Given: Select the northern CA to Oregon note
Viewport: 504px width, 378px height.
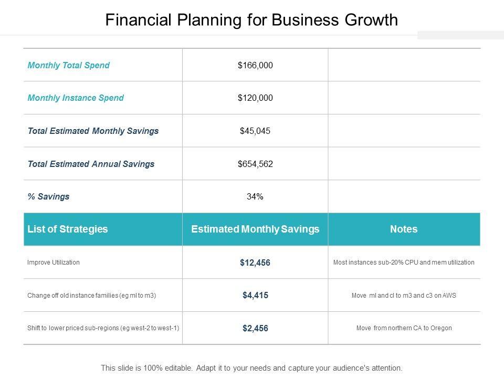Looking at the screenshot, I should coord(404,328).
